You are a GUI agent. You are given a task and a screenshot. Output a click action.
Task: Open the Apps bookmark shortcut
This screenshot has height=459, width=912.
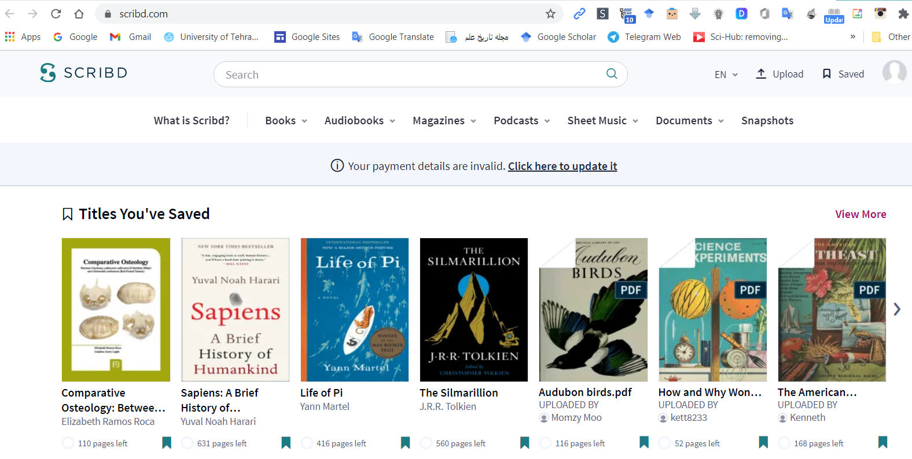pyautogui.click(x=23, y=37)
